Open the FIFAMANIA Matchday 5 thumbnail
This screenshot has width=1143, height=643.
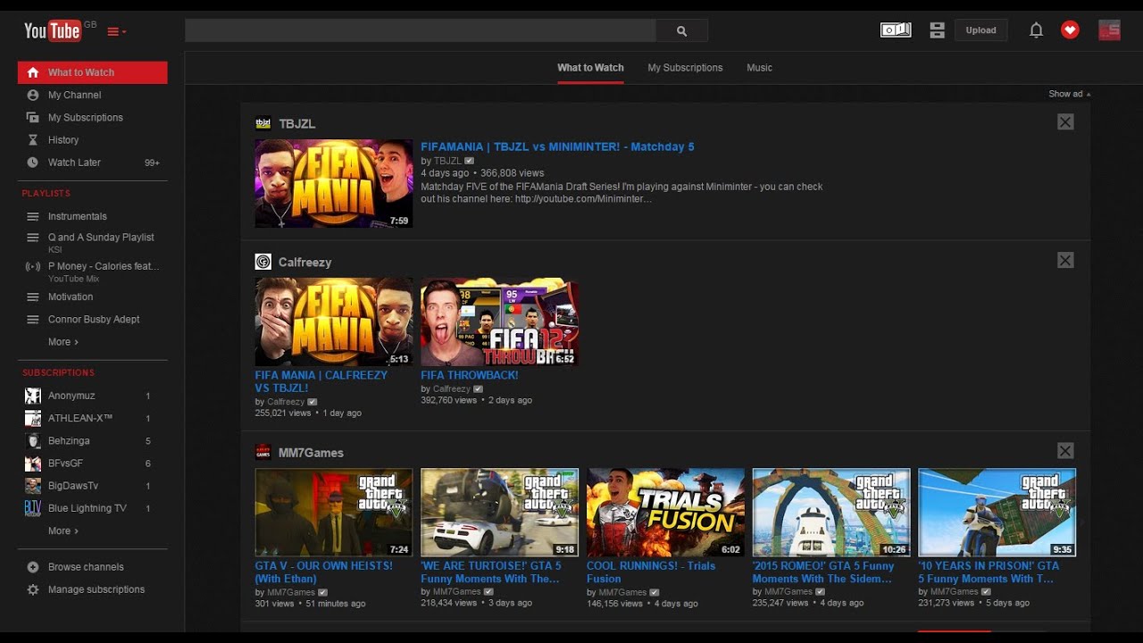(334, 183)
